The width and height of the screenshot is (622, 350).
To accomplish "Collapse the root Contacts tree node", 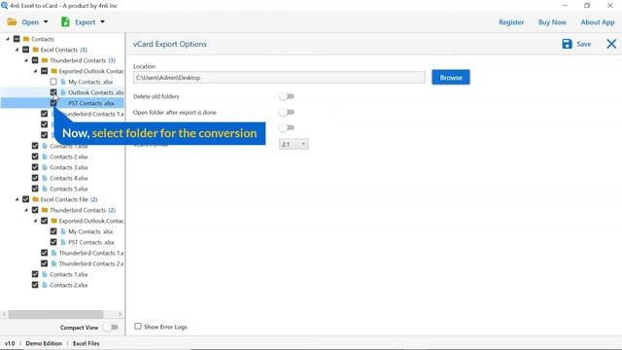I will point(8,39).
